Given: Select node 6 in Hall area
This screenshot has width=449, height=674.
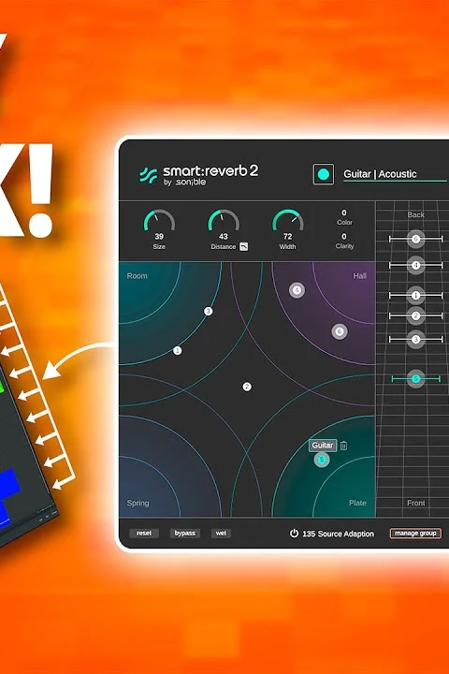Looking at the screenshot, I should pyautogui.click(x=340, y=331).
